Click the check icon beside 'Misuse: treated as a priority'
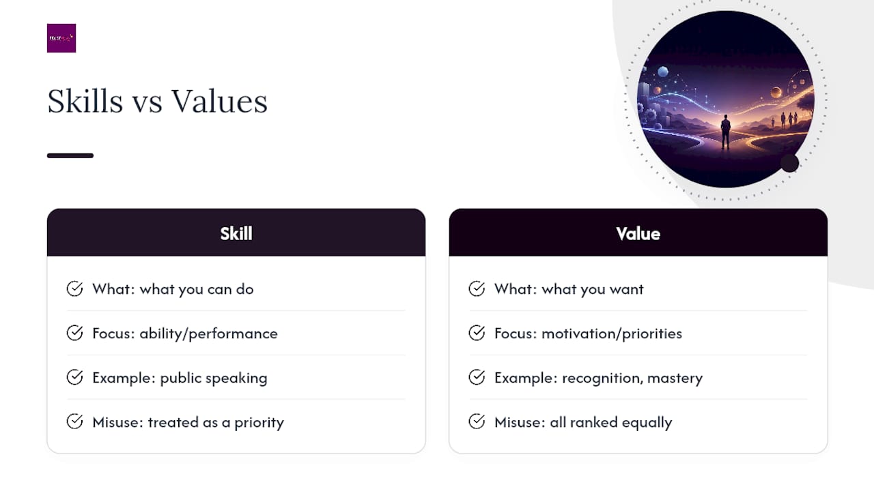 (74, 421)
